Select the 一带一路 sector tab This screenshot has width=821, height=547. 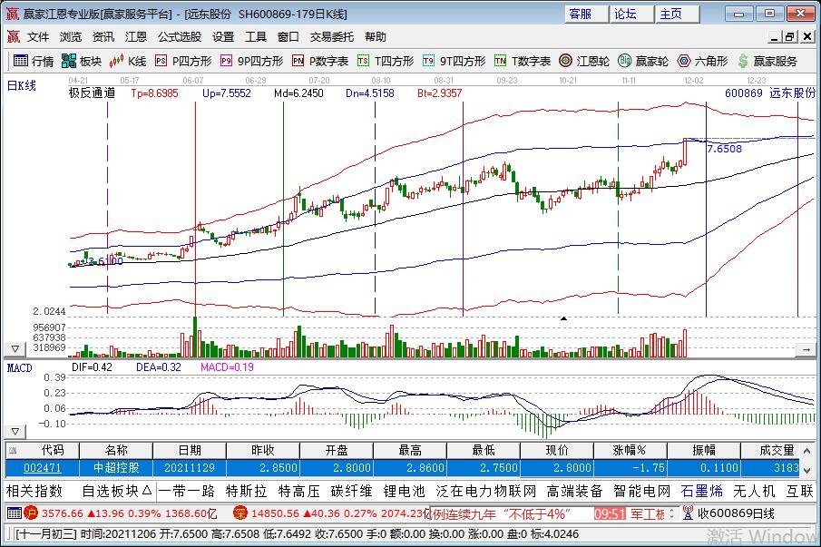186,491
